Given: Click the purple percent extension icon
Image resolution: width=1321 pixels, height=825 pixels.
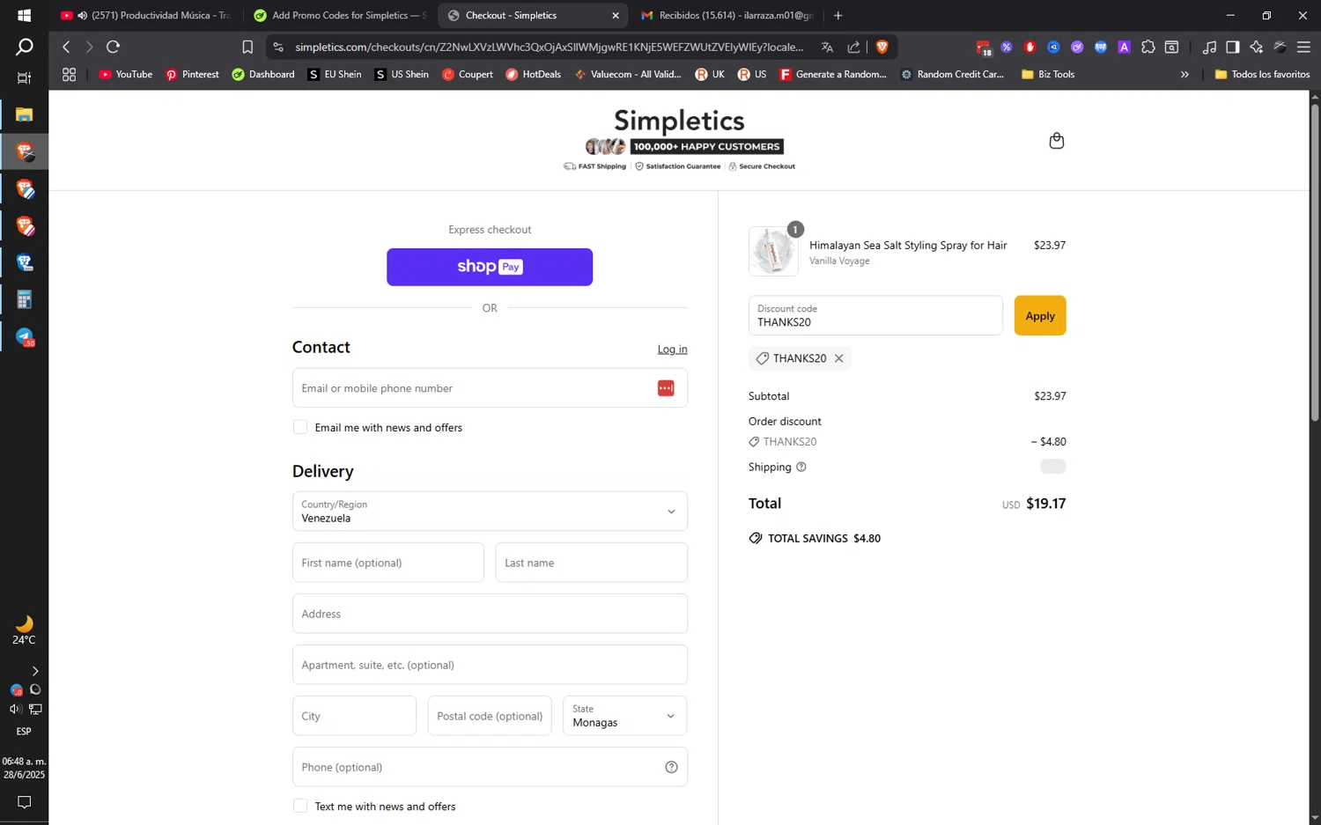Looking at the screenshot, I should (x=1006, y=47).
